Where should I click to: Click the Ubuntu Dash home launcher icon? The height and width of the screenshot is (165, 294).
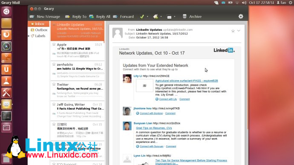click(x=6, y=12)
